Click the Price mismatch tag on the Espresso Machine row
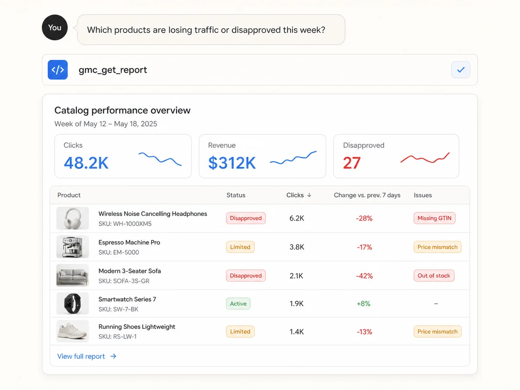Image resolution: width=520 pixels, height=390 pixels. click(x=437, y=247)
